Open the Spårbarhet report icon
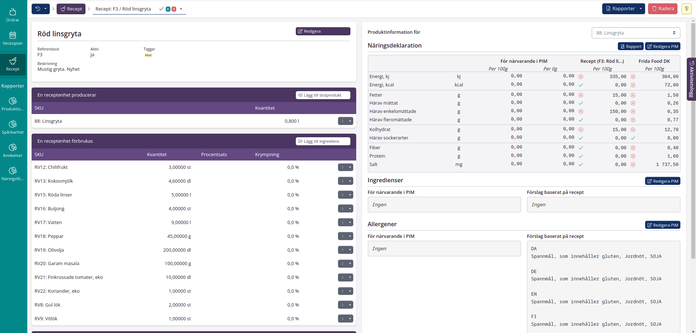 pyautogui.click(x=13, y=127)
